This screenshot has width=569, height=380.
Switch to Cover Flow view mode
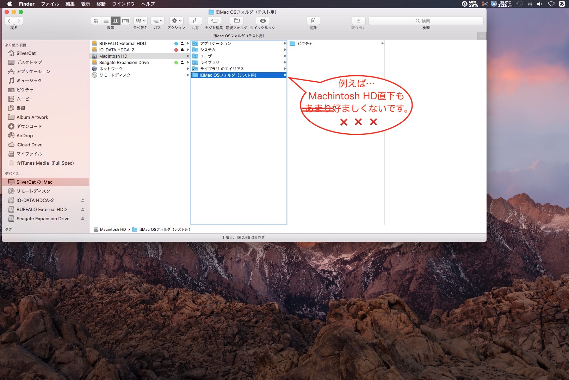coord(125,21)
